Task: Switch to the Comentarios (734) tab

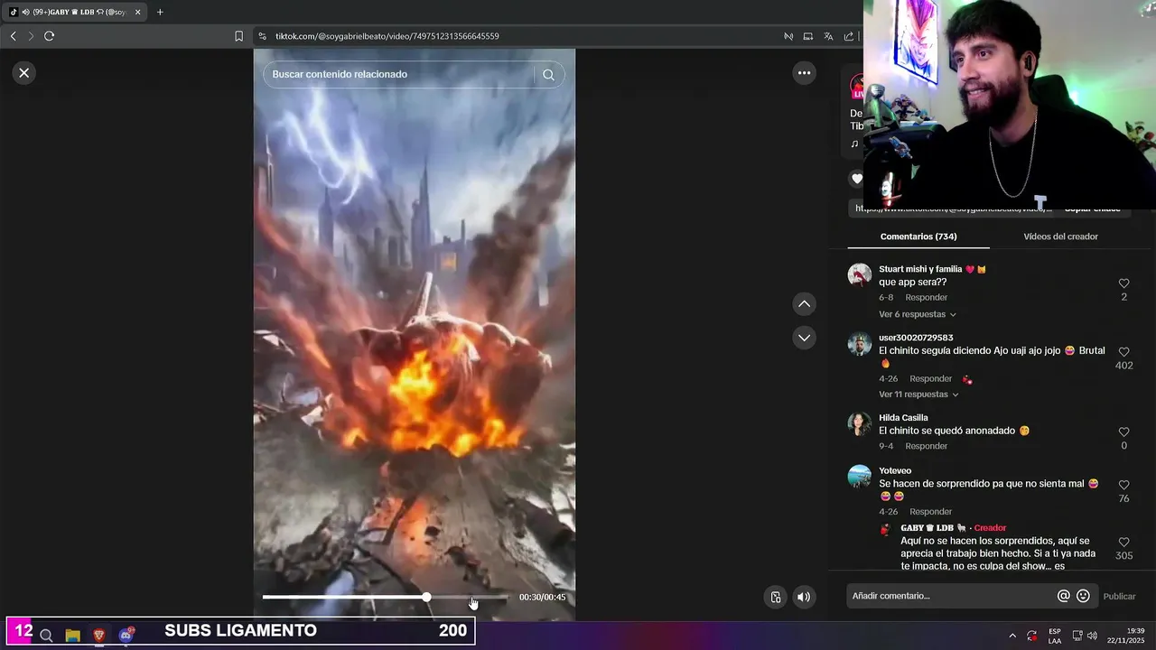Action: [x=918, y=237]
